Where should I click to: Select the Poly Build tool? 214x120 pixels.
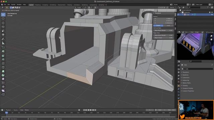[3, 71]
